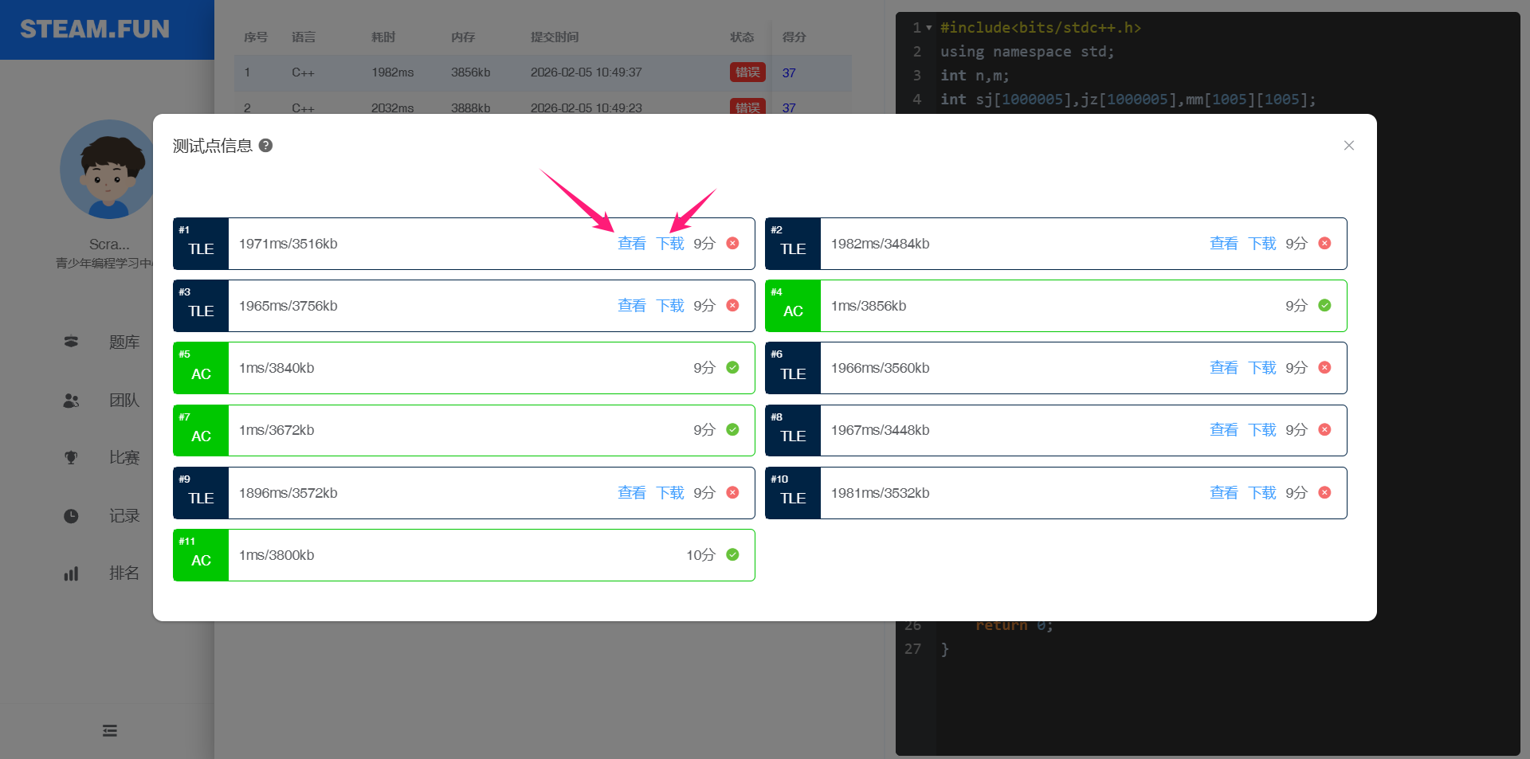Click the 题库 sidebar icon
The image size is (1530, 759).
tap(71, 342)
